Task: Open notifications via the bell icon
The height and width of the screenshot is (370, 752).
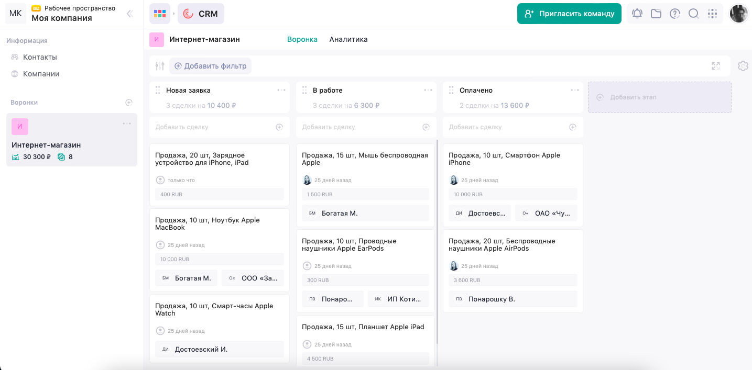Action: [x=637, y=14]
